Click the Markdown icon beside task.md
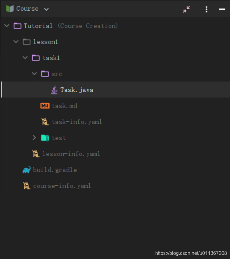 tap(45, 106)
